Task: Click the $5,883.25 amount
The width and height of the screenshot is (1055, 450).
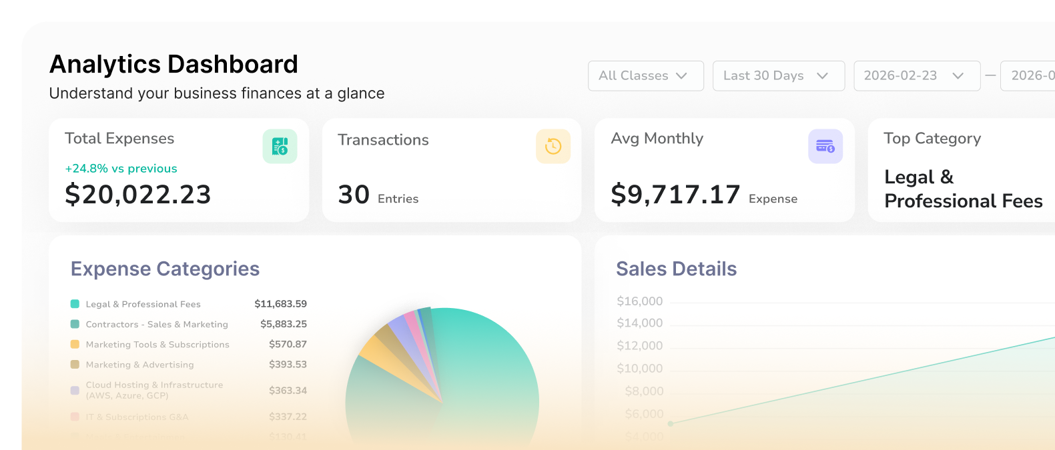Action: (284, 324)
